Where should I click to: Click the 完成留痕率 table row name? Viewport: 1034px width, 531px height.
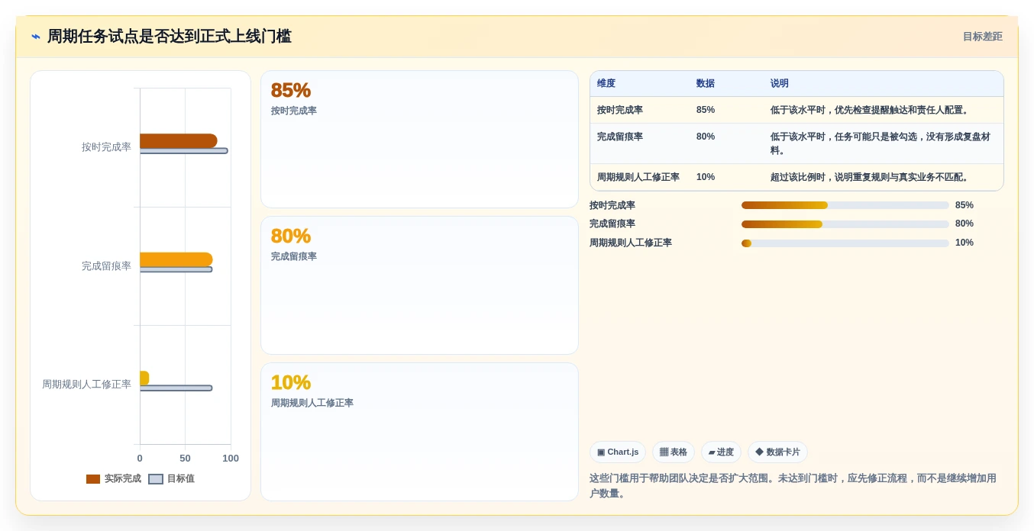[620, 137]
